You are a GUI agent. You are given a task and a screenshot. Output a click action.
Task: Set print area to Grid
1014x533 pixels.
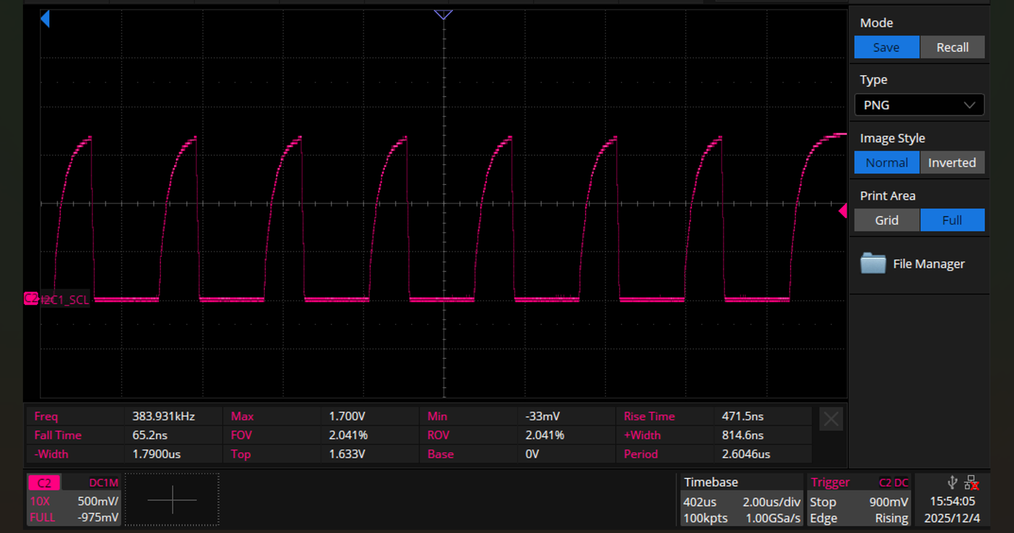tap(886, 220)
